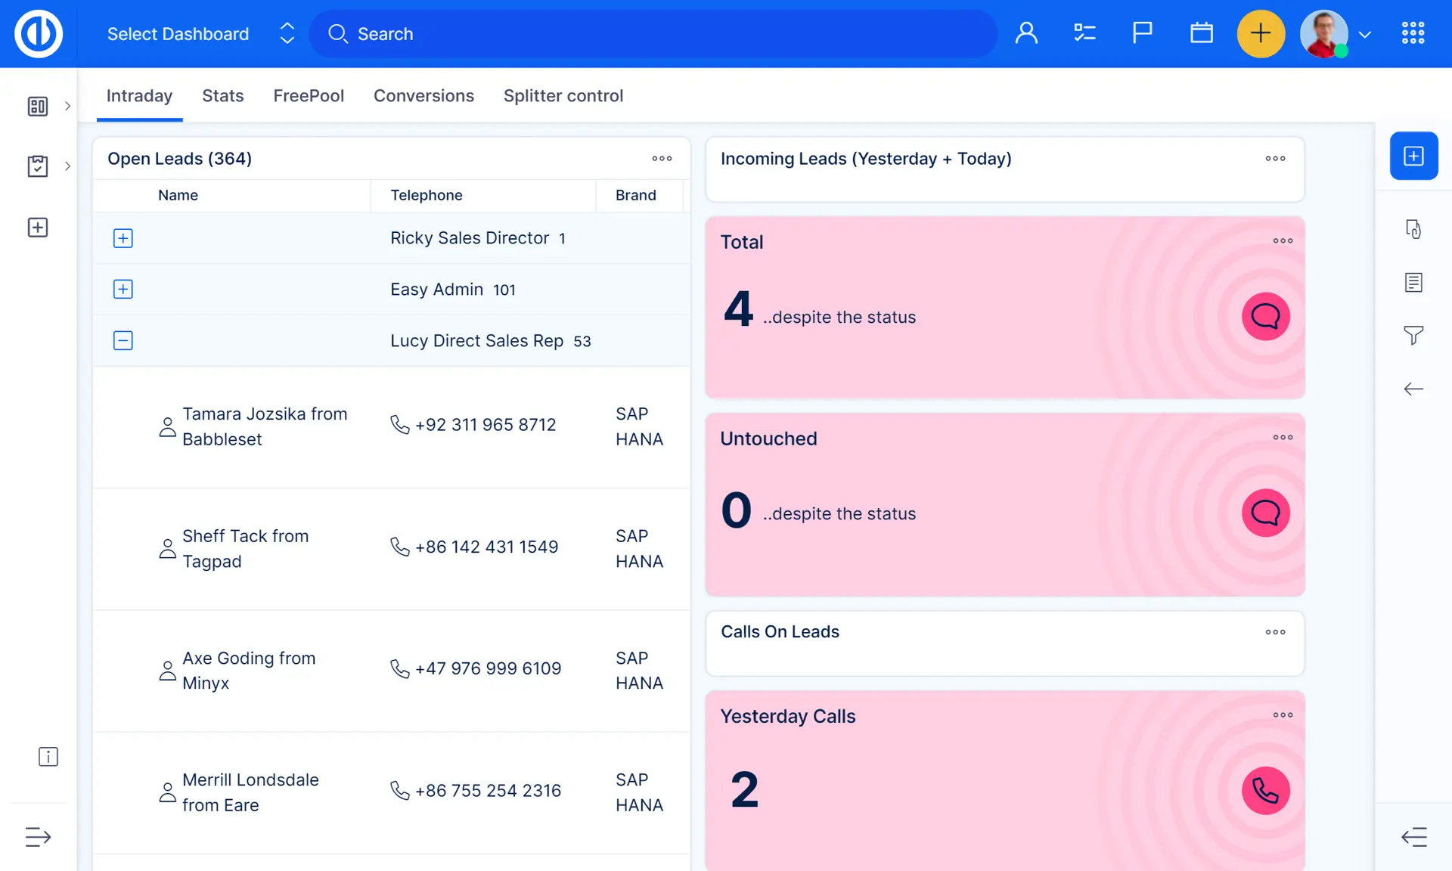Click in the Search field
Screen dimensions: 1452x871
[x=653, y=34]
